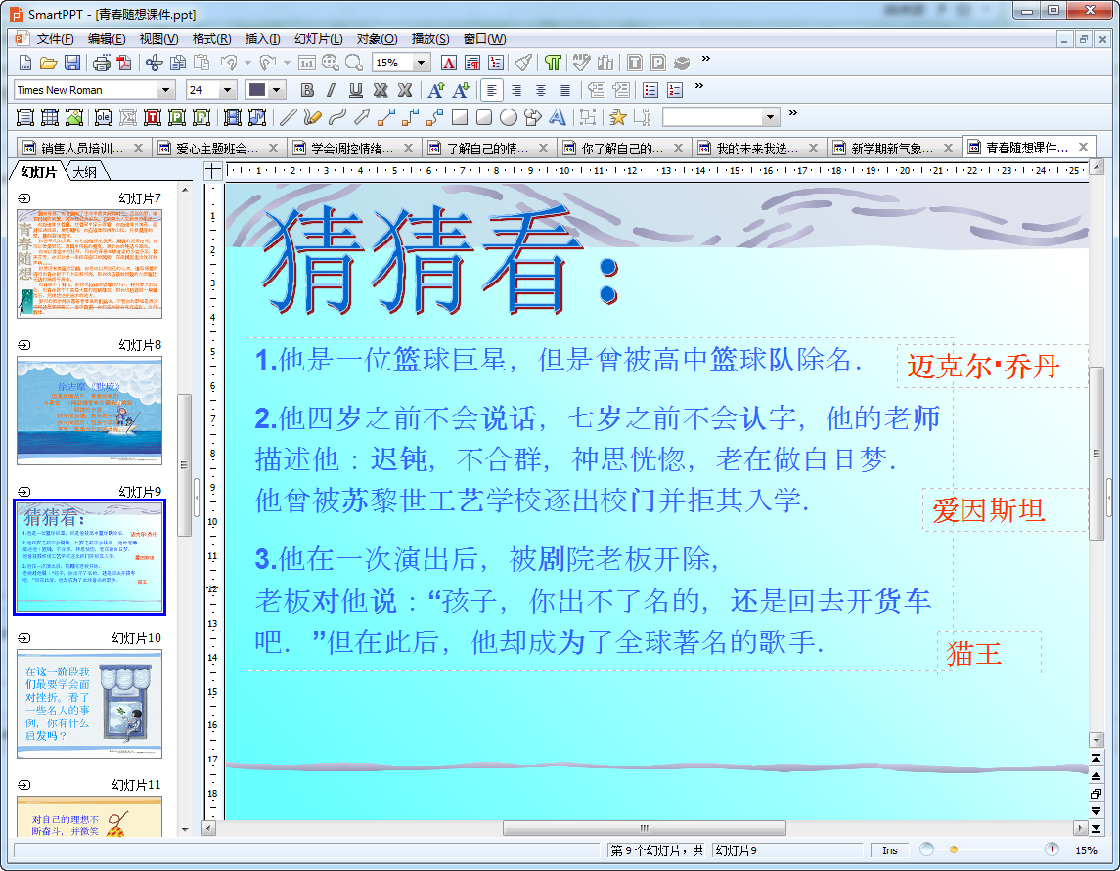Expand more items on the standard toolbar
This screenshot has width=1120, height=871.
tap(705, 59)
